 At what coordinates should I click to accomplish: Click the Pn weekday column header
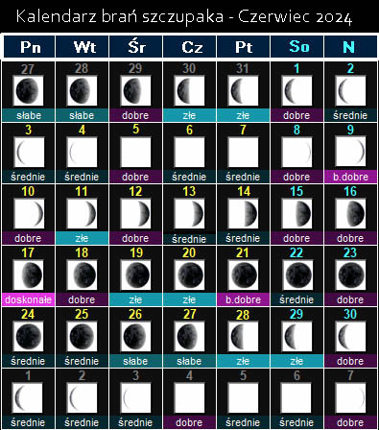click(29, 47)
